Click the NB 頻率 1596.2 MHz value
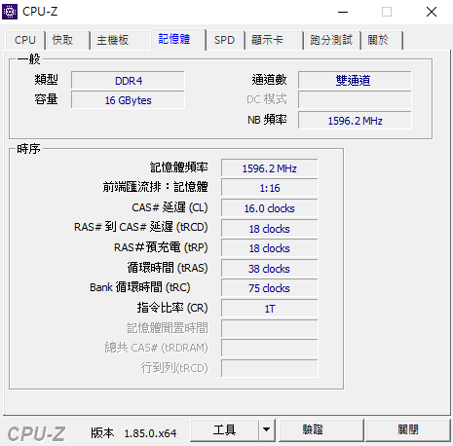The height and width of the screenshot is (446, 453). coord(355,121)
